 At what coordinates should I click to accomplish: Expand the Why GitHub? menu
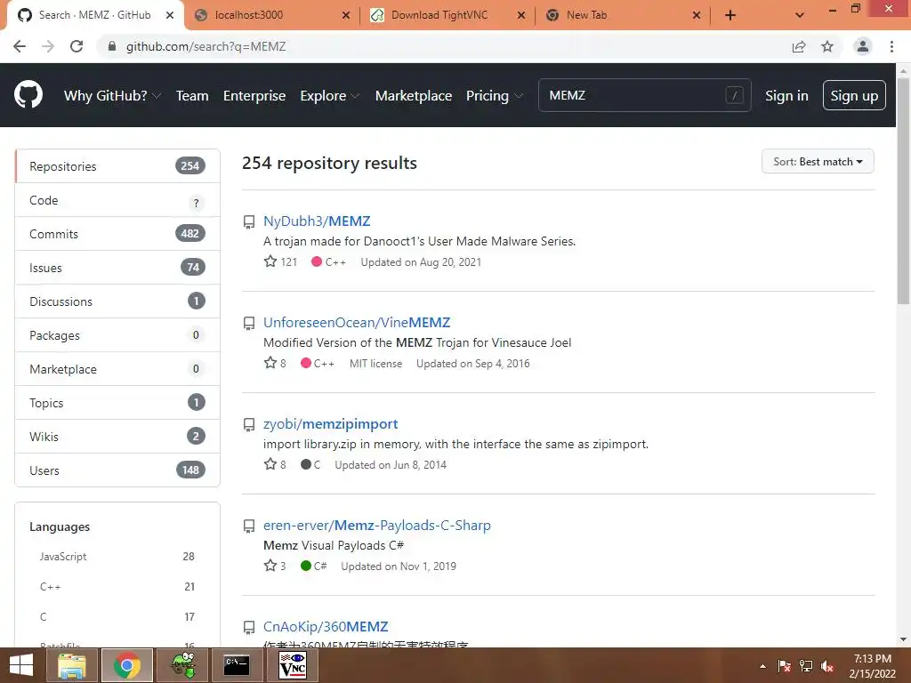112,95
